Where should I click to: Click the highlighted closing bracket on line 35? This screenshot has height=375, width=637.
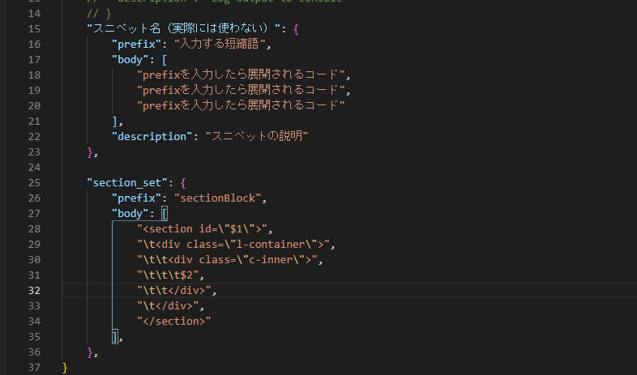click(116, 336)
